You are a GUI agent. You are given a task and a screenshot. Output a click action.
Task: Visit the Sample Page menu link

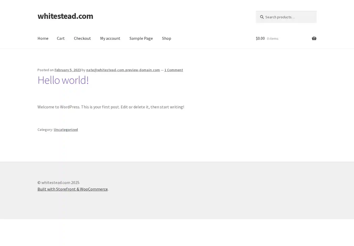coord(141,38)
